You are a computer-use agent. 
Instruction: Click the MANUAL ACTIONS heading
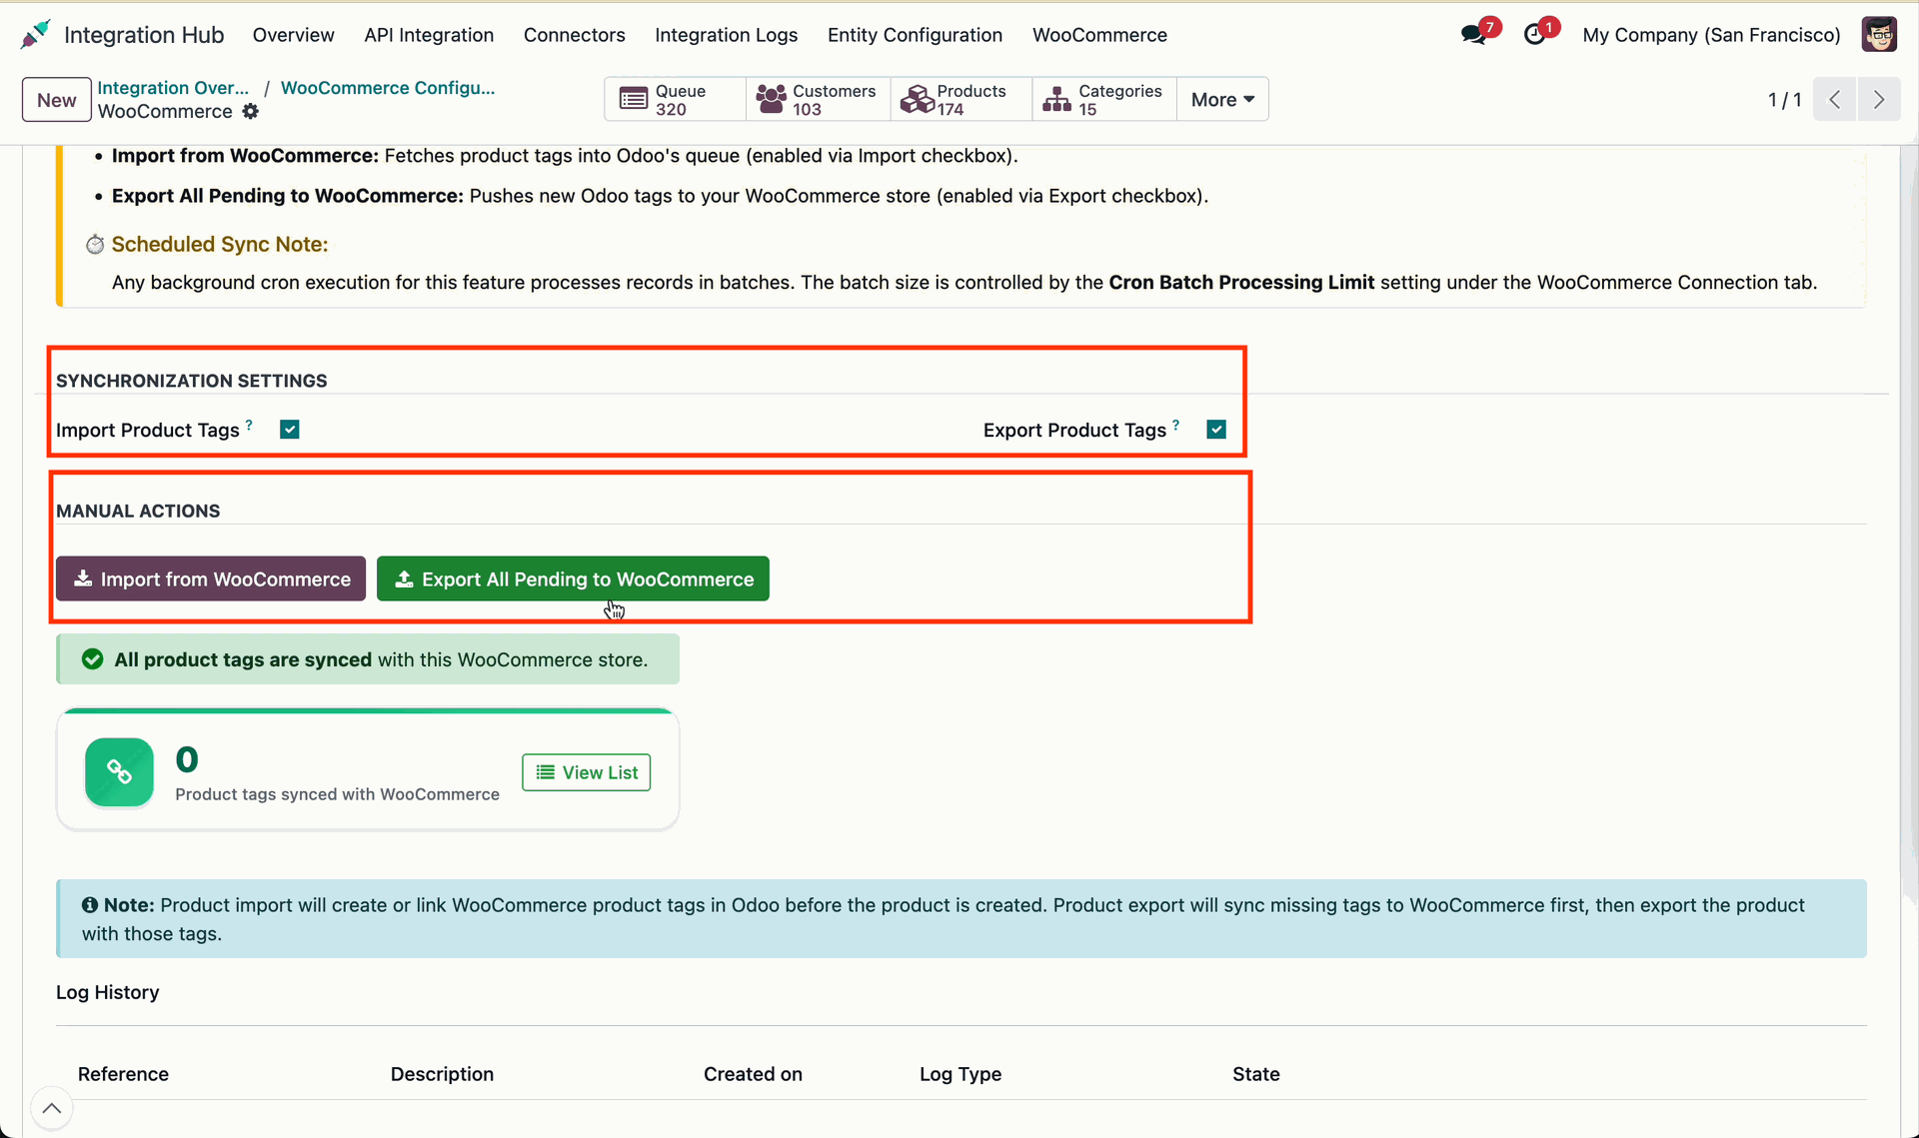(x=138, y=511)
